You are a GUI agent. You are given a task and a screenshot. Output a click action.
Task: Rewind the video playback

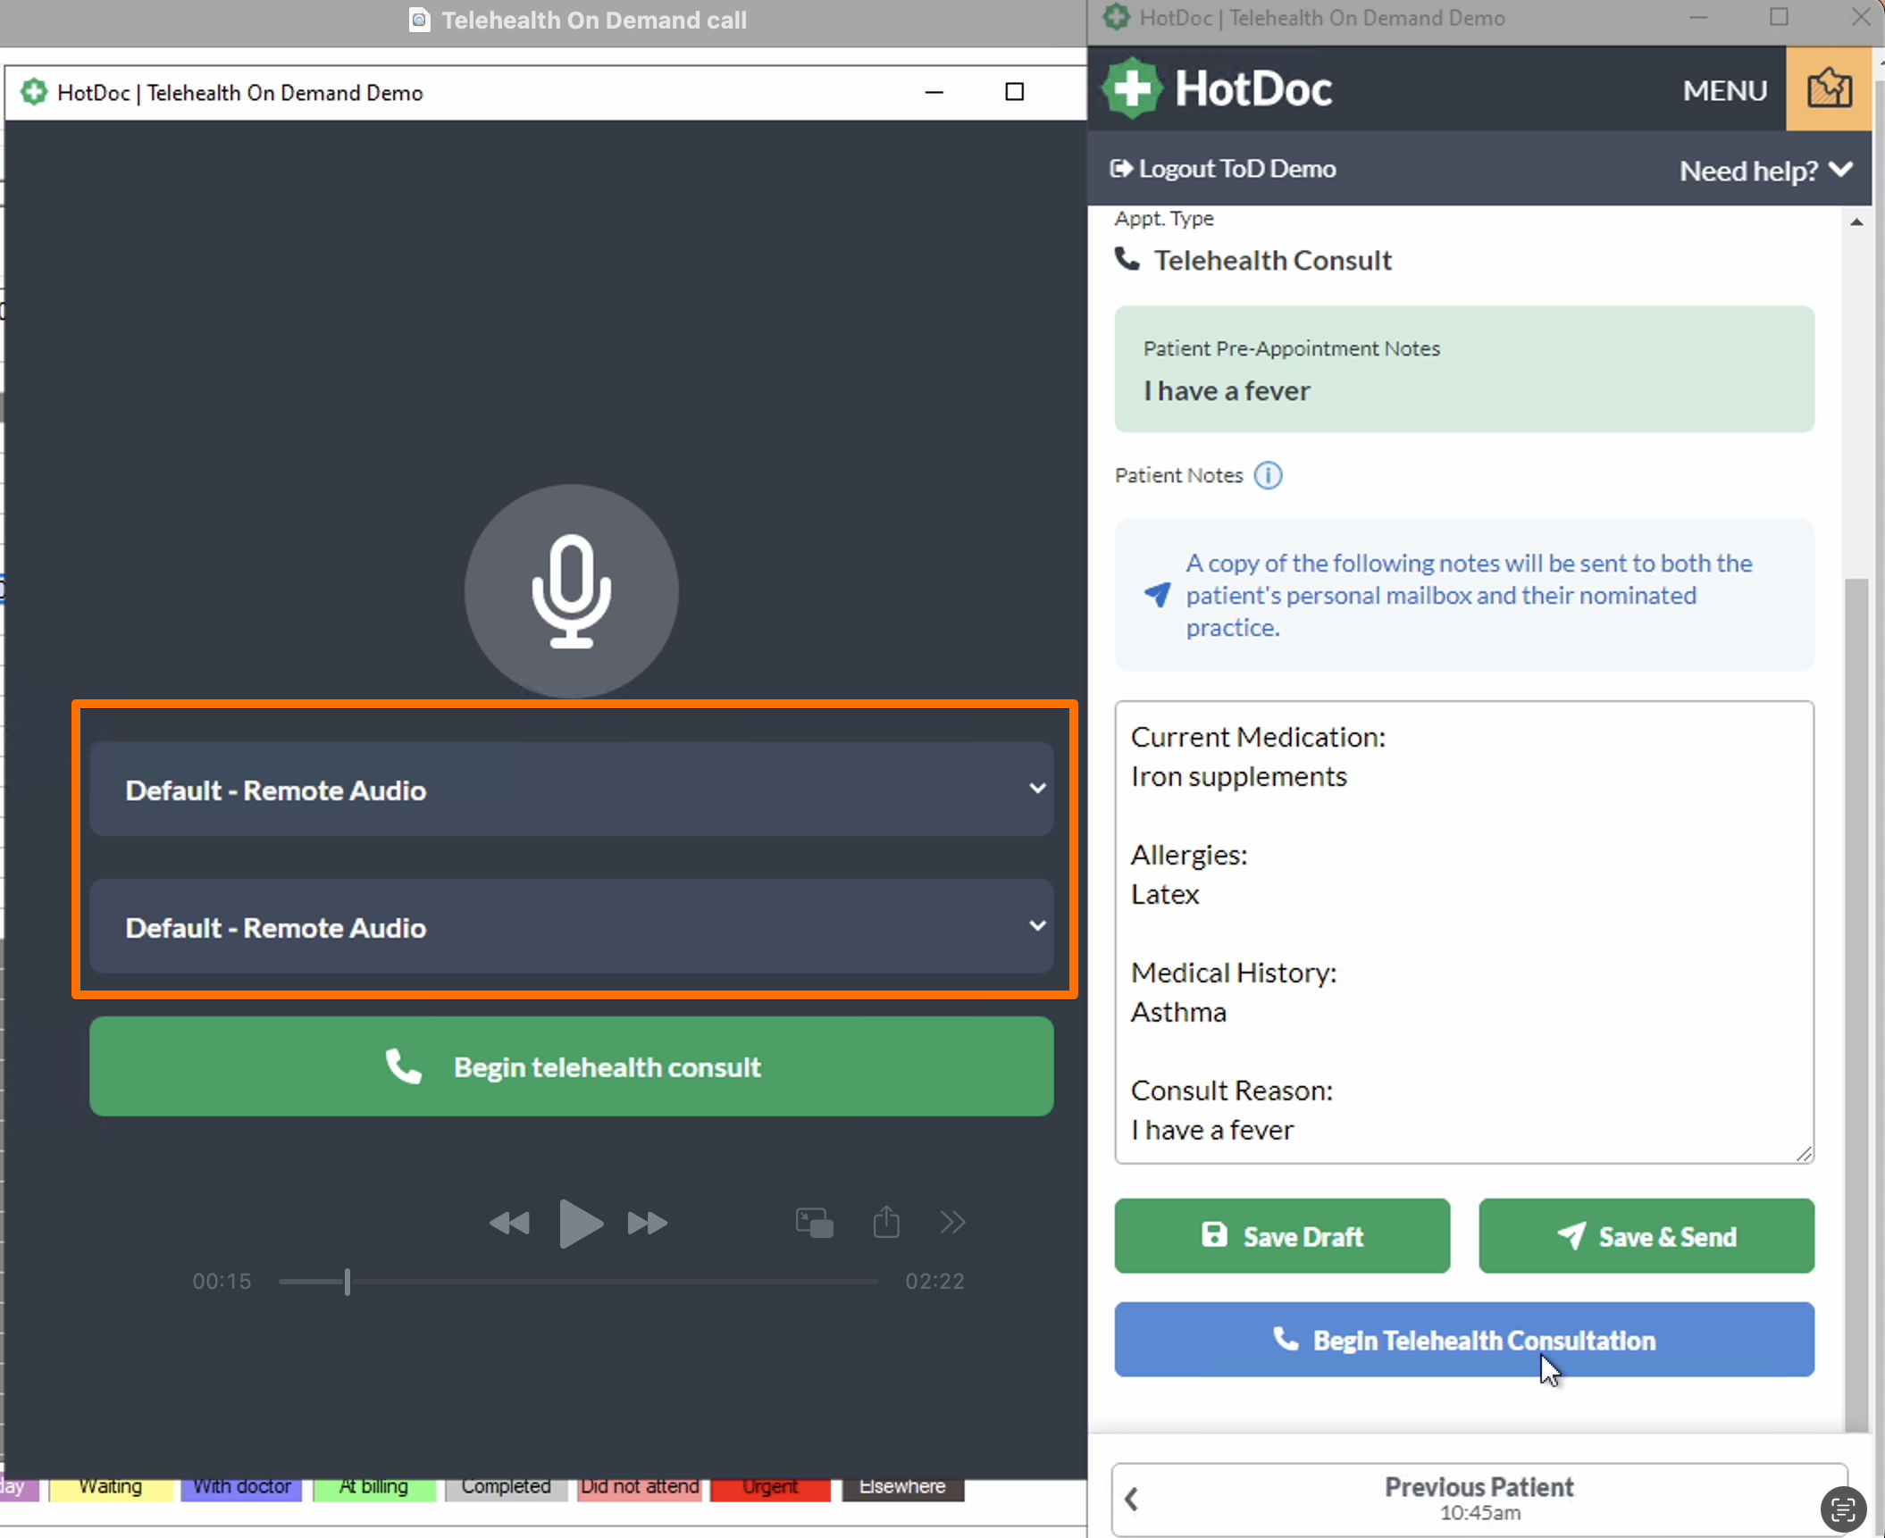pos(509,1223)
